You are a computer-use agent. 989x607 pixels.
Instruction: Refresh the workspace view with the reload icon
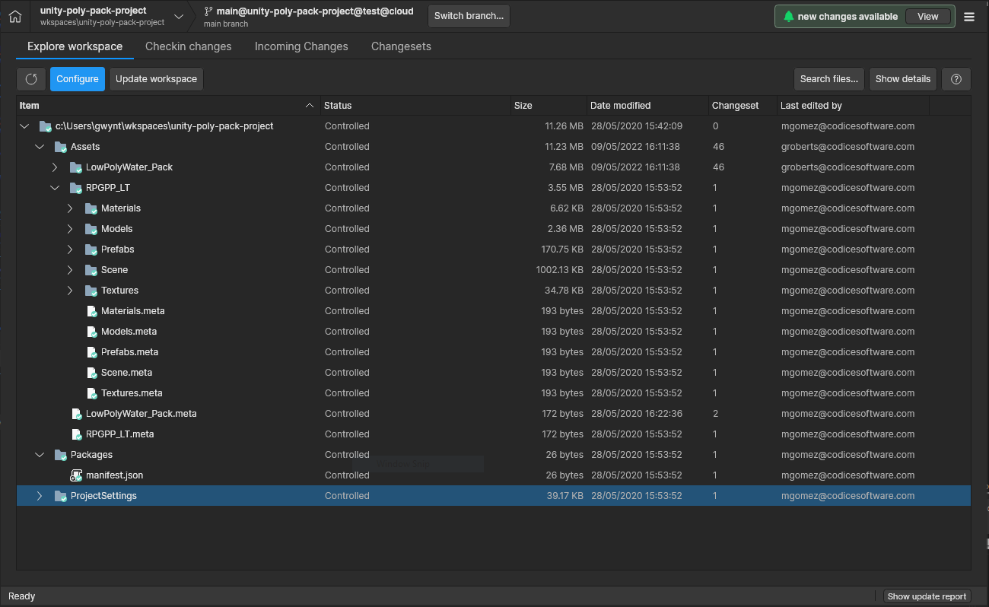click(x=30, y=78)
